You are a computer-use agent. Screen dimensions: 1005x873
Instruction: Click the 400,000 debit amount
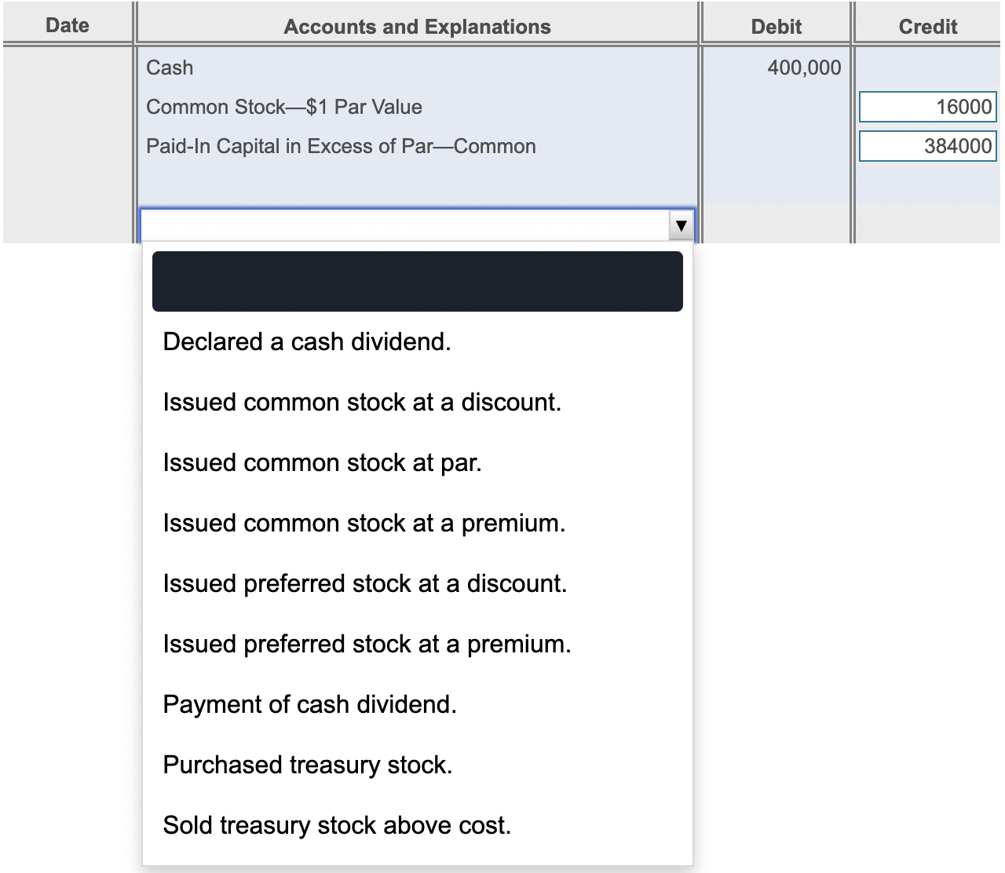tap(804, 68)
